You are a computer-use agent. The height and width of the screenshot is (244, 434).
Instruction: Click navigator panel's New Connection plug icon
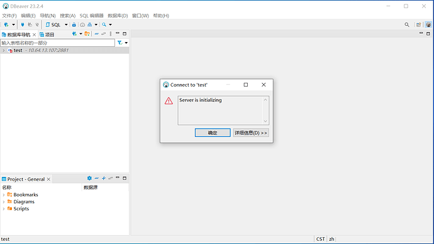[x=74, y=34]
